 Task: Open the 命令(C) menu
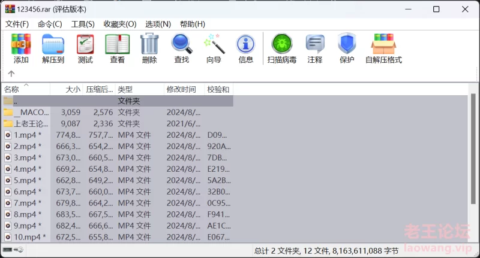coord(50,24)
